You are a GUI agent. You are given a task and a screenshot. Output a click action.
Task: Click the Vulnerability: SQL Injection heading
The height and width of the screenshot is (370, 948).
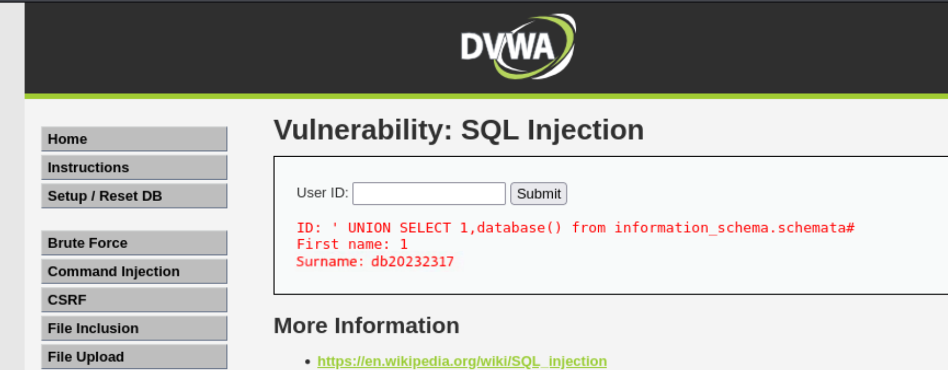(x=458, y=130)
